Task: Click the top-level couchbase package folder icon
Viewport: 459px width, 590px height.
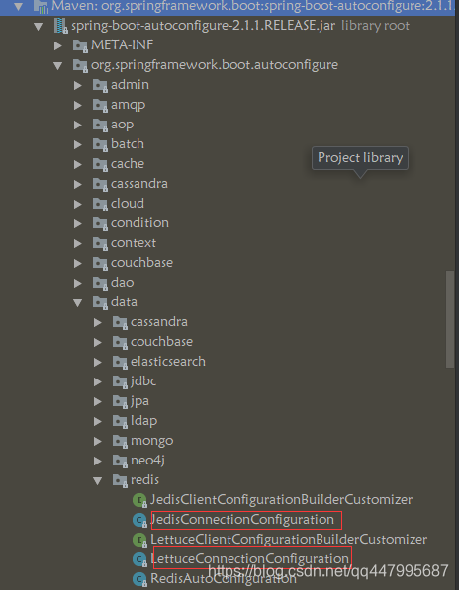Action: pyautogui.click(x=100, y=263)
